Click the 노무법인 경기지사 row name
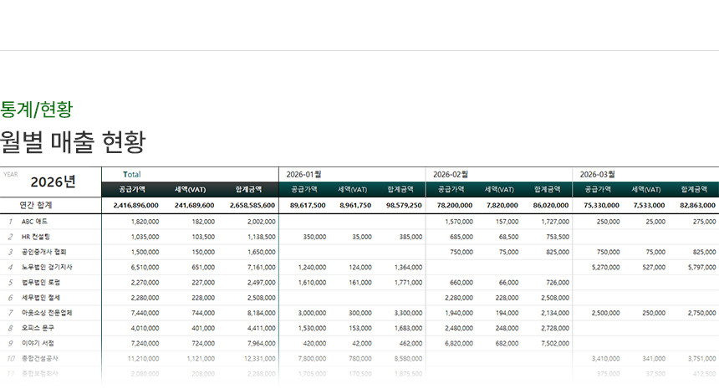 point(48,267)
